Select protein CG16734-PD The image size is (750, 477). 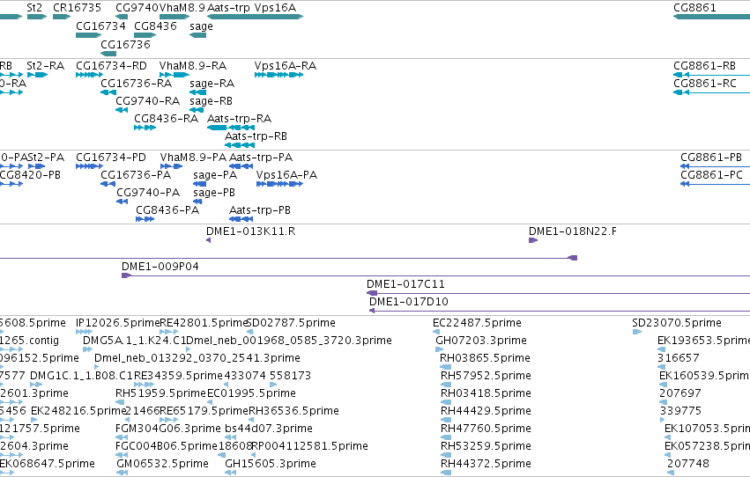[89, 166]
